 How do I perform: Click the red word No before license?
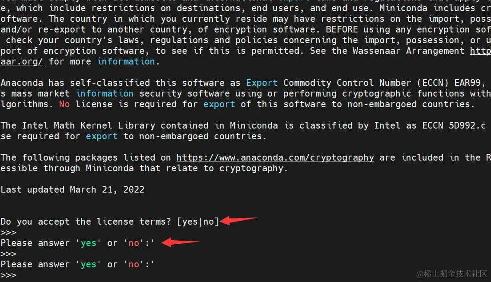[x=64, y=104]
